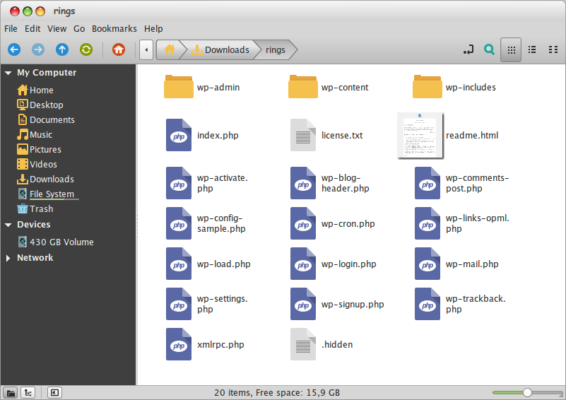This screenshot has width=566, height=400.
Task: Select the wp-includes folder icon
Action: [x=428, y=87]
